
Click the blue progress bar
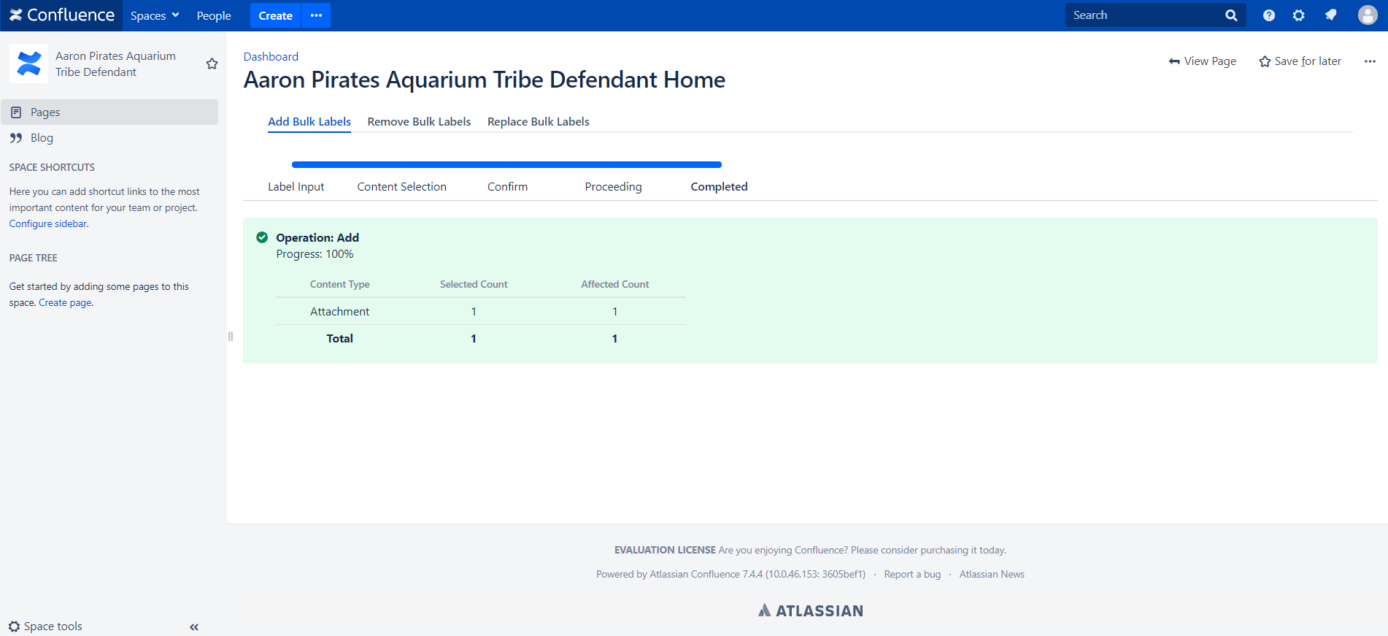tap(506, 165)
